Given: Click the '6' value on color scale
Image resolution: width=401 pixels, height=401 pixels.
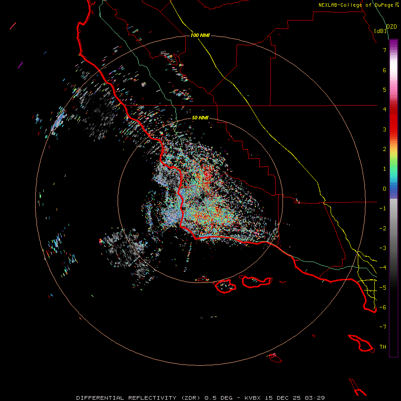Looking at the screenshot, I should pos(385,70).
